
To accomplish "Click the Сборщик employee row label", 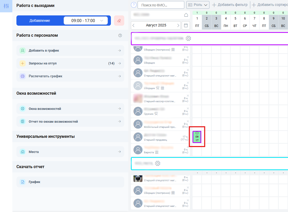I will point(149,63).
